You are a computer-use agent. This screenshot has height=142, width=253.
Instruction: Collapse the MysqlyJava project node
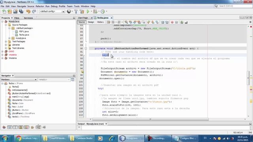coord(2,21)
